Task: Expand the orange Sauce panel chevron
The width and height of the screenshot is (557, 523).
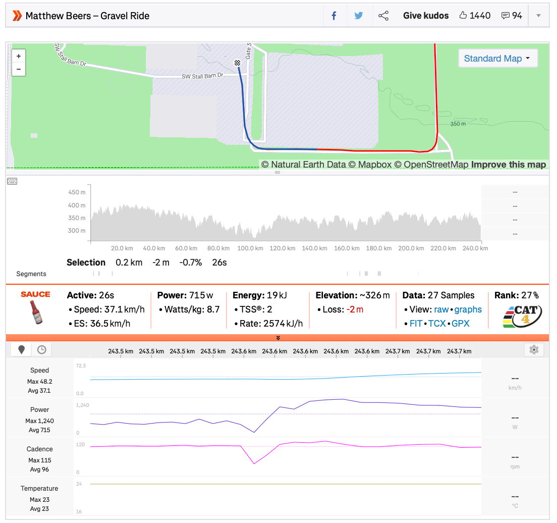Action: pos(277,337)
